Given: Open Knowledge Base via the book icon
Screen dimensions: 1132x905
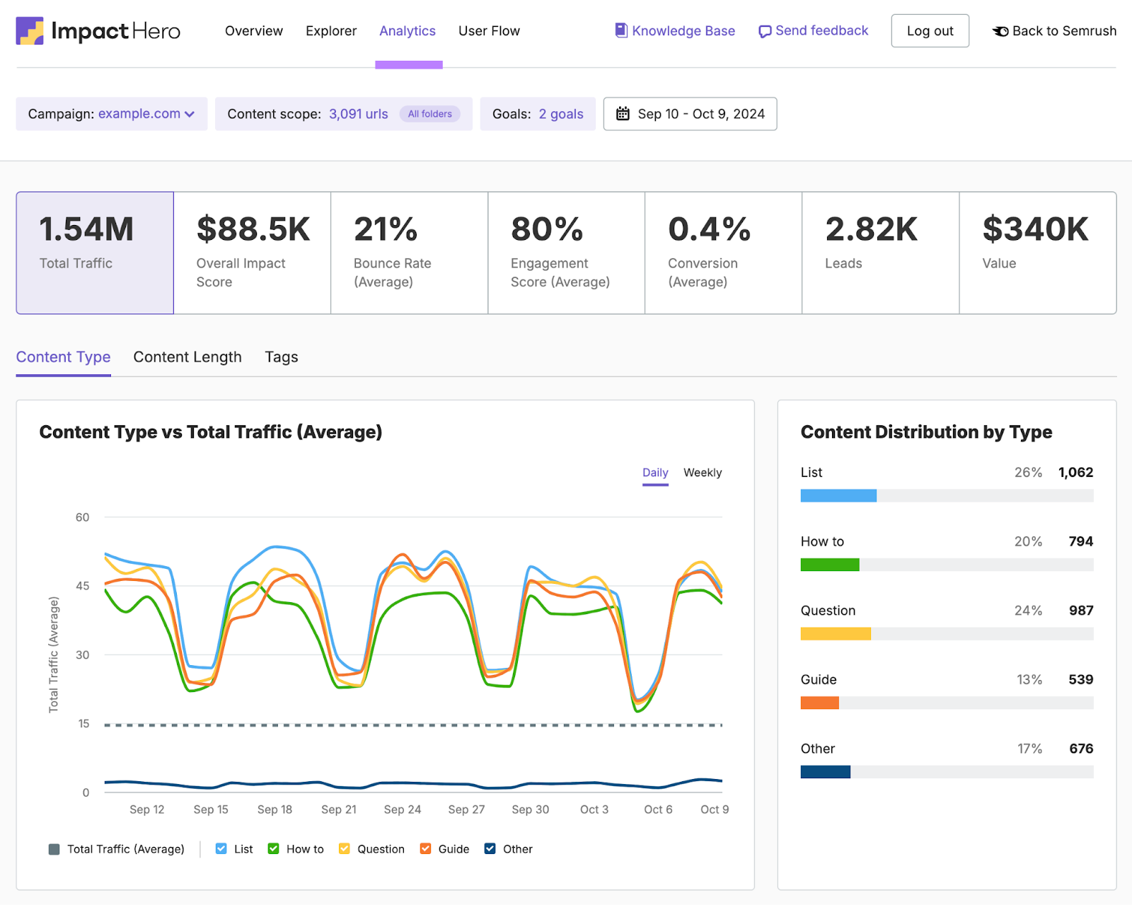Looking at the screenshot, I should pos(620,30).
